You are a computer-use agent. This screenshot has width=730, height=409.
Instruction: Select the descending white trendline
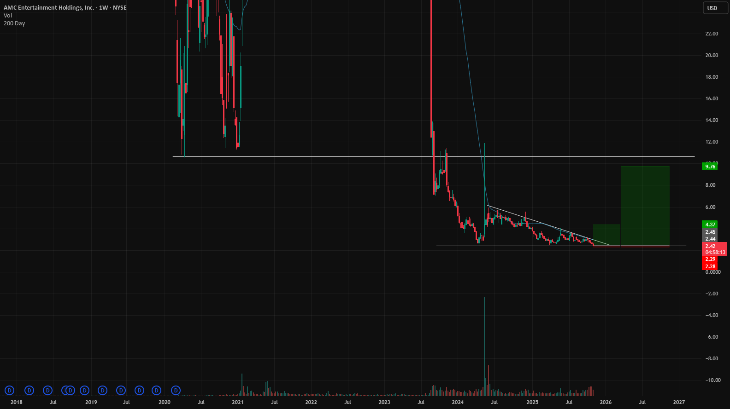[548, 225]
